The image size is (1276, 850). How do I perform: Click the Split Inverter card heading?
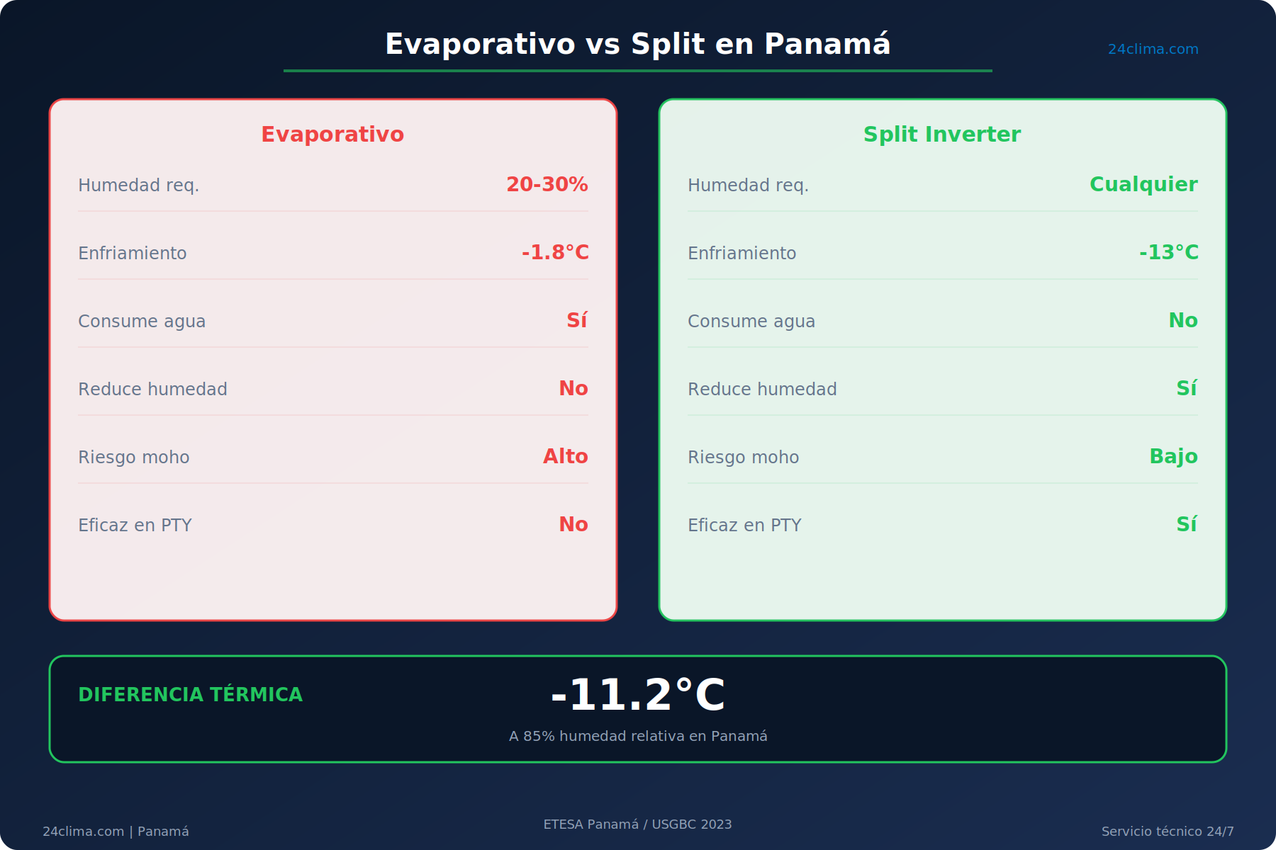[x=942, y=135]
